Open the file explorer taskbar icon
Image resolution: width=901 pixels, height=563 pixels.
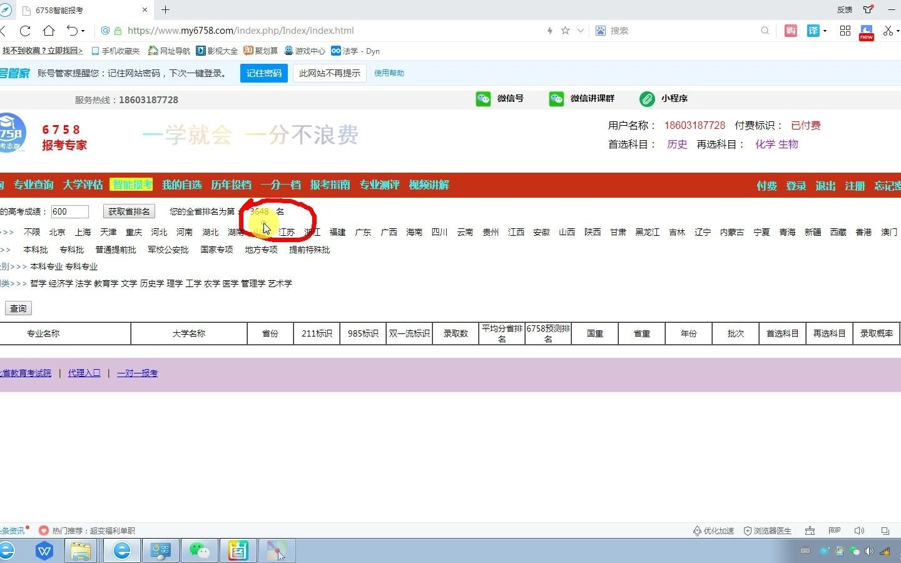81,550
